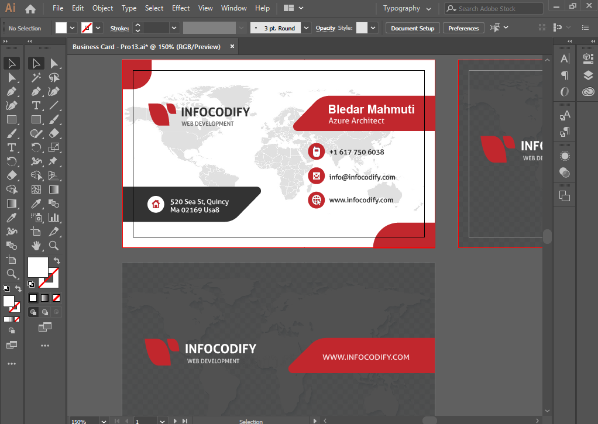Open the Stroke weight dropdown
Viewport: 598px width, 424px height.
(174, 28)
